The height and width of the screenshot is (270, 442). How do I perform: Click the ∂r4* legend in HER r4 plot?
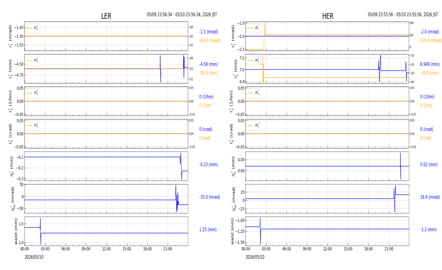tap(253, 125)
